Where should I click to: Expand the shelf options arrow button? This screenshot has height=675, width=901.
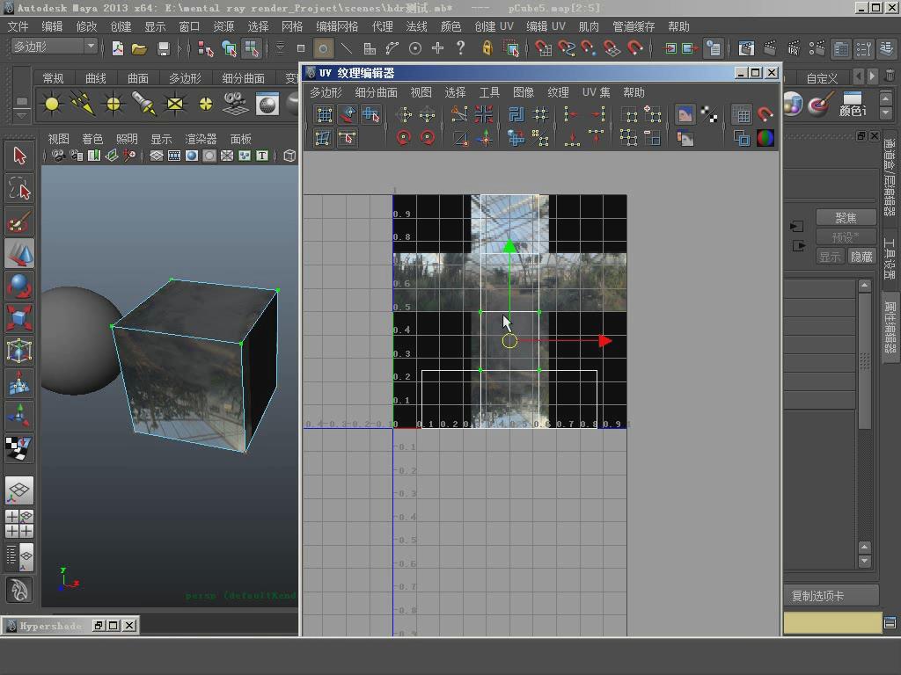click(x=21, y=115)
